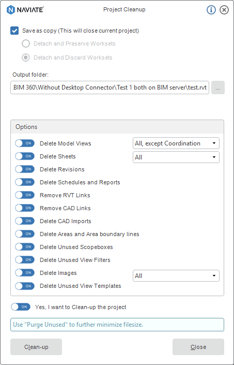Viewport: 234px width, 365px height.
Task: Click the Delete CAD Imports label
Action: 66,221
